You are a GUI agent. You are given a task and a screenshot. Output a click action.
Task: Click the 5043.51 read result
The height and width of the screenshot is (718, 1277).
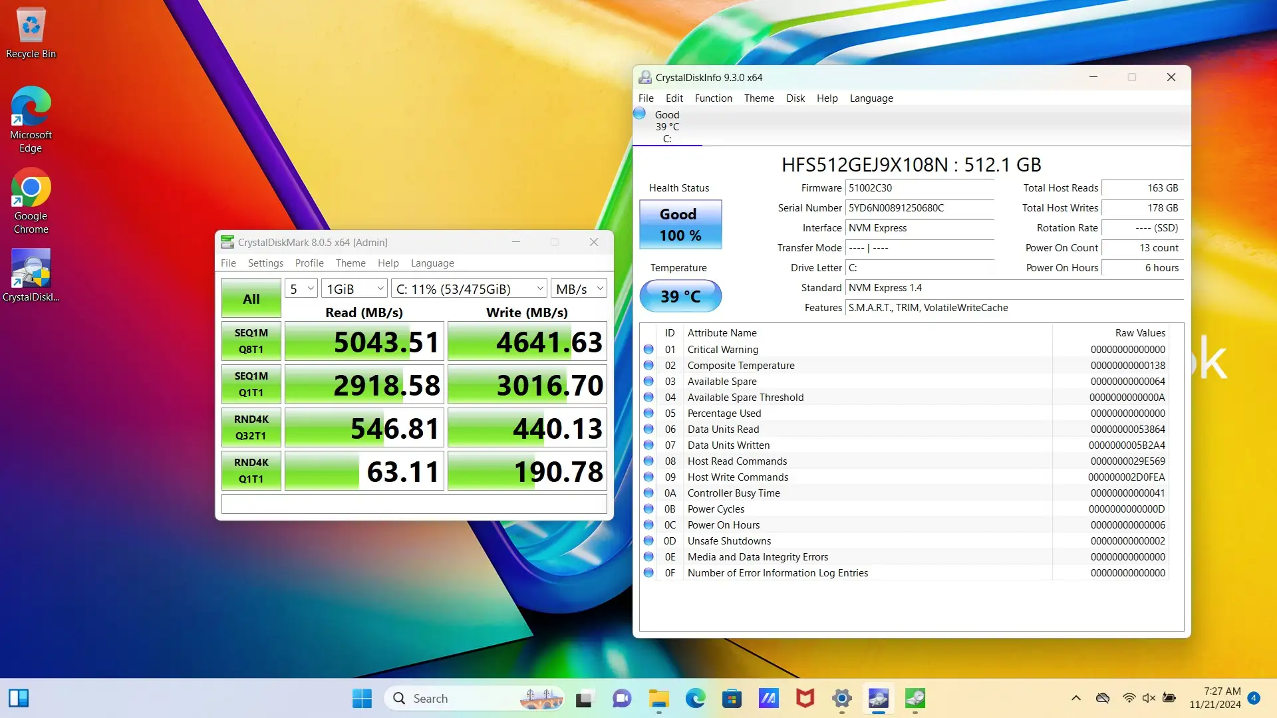point(364,341)
